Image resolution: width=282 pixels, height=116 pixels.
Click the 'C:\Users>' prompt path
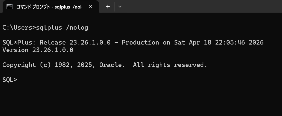point(19,27)
